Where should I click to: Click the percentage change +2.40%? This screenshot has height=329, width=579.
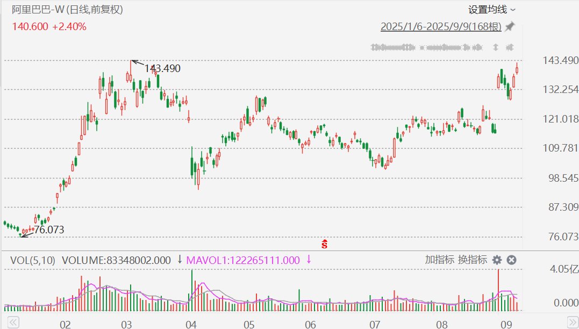click(x=69, y=26)
